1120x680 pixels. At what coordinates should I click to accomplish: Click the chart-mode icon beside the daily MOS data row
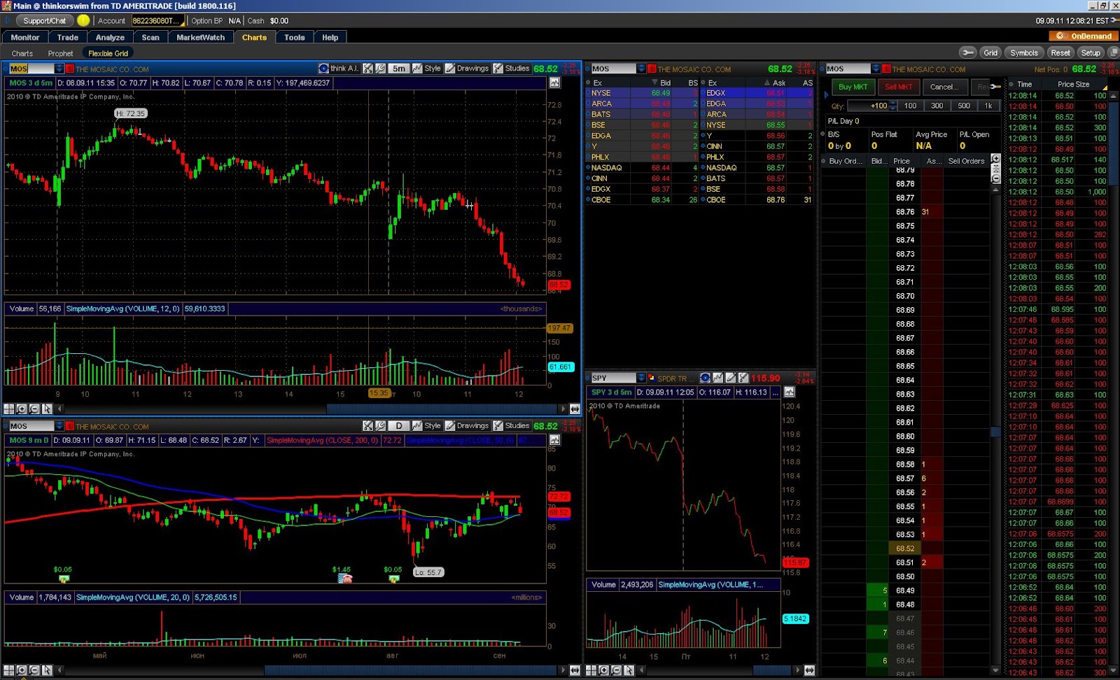click(x=554, y=440)
